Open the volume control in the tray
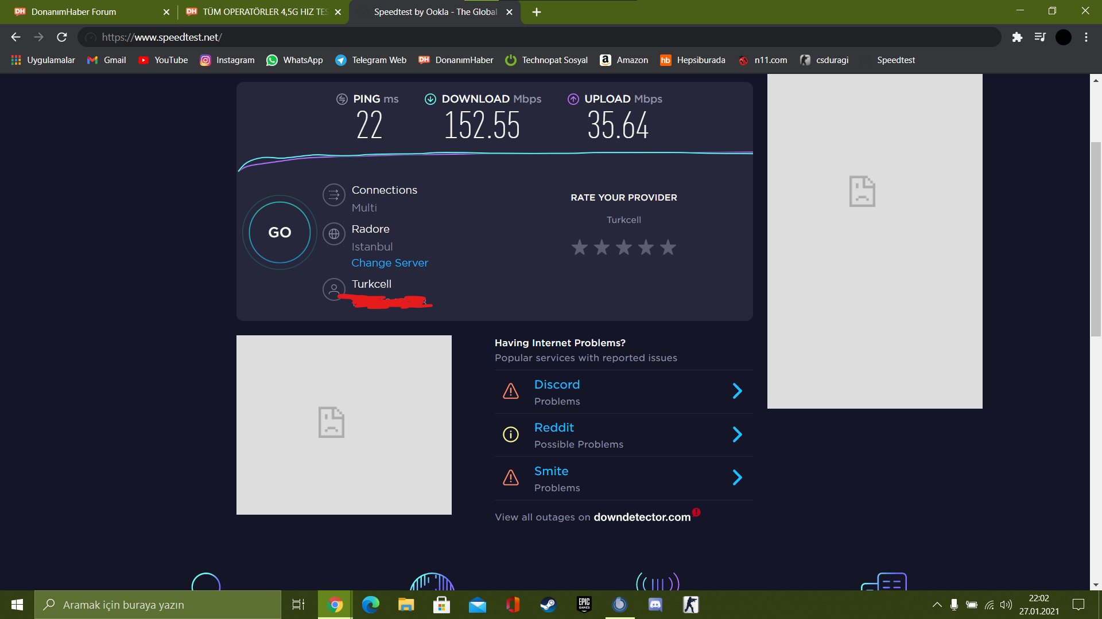This screenshot has width=1102, height=619. point(1006,605)
